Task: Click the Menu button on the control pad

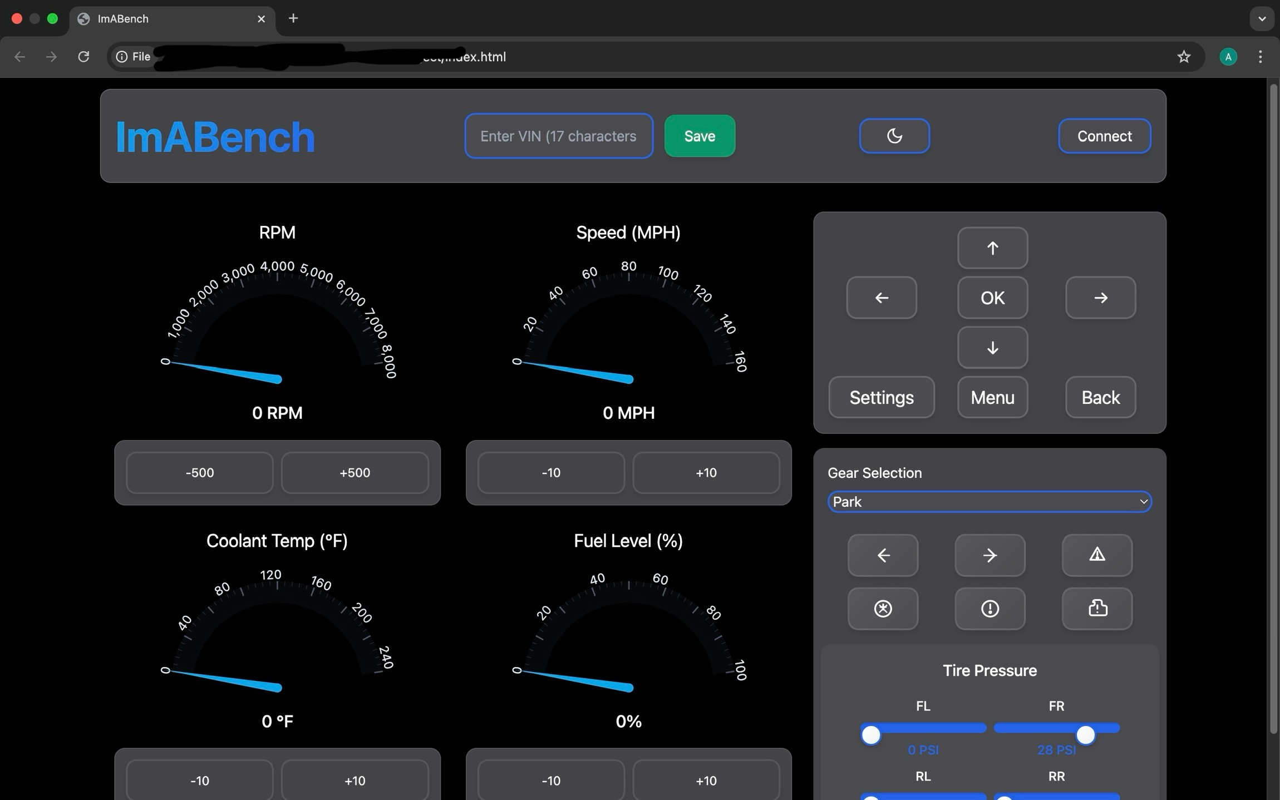Action: [x=992, y=397]
